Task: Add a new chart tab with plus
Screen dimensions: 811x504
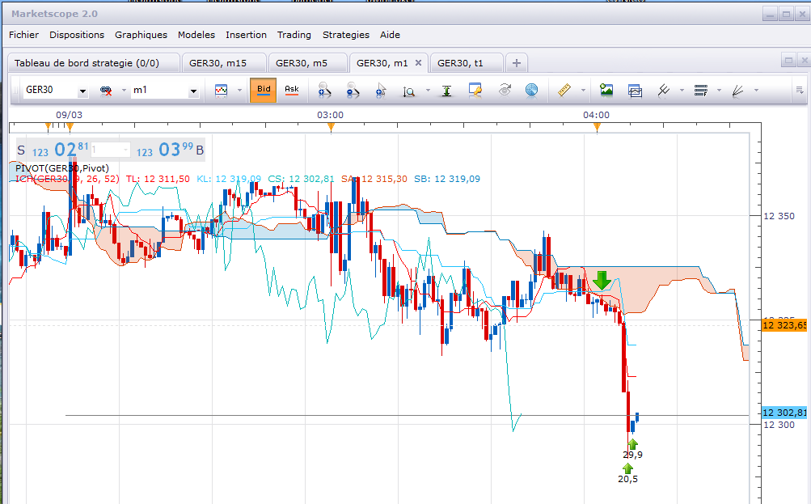Action: tap(516, 63)
